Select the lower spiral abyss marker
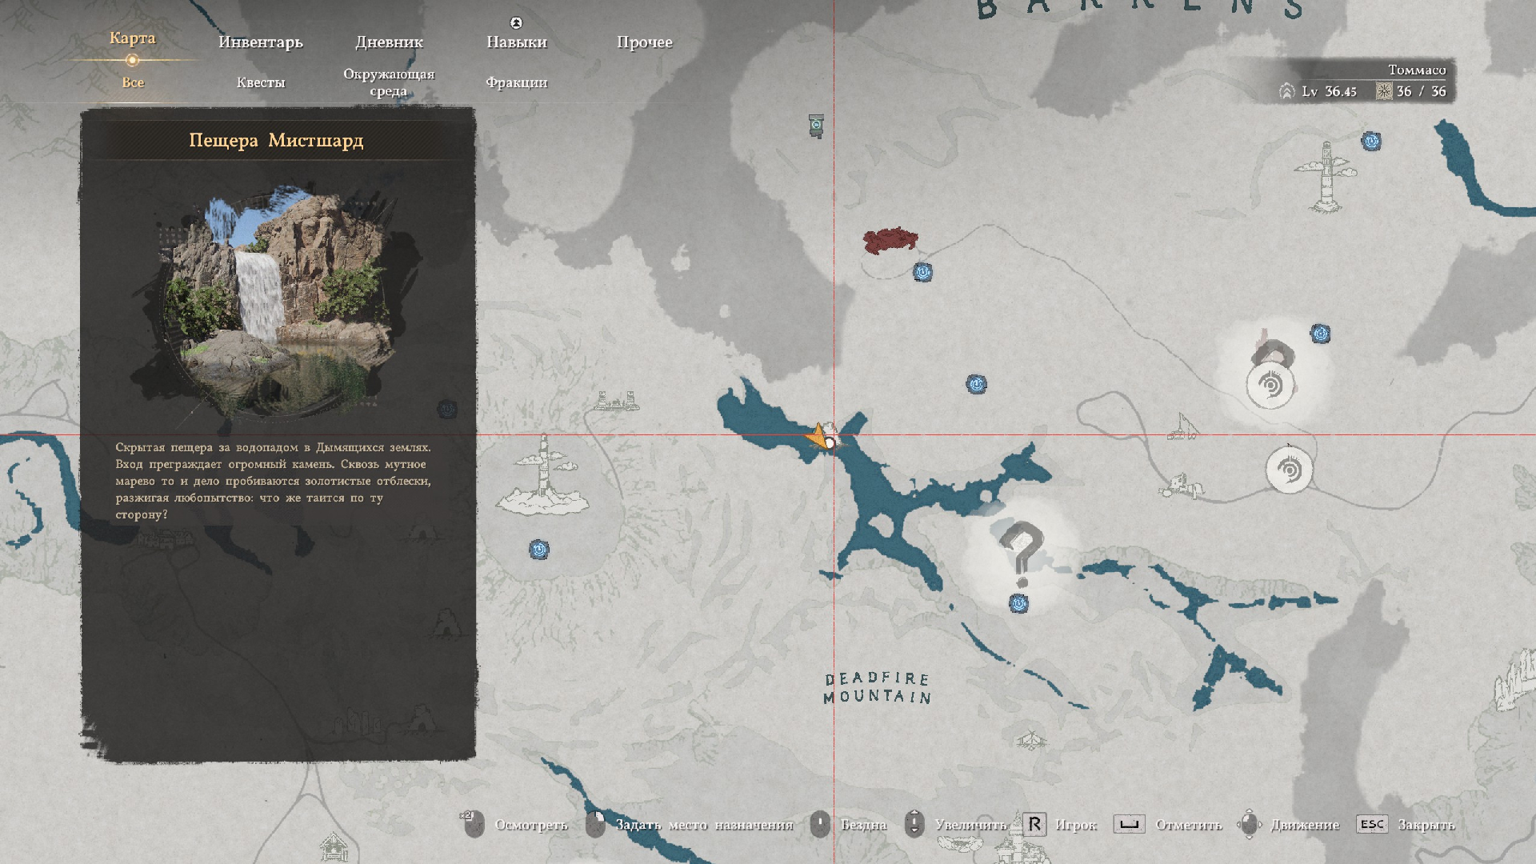The width and height of the screenshot is (1536, 864). click(1289, 470)
